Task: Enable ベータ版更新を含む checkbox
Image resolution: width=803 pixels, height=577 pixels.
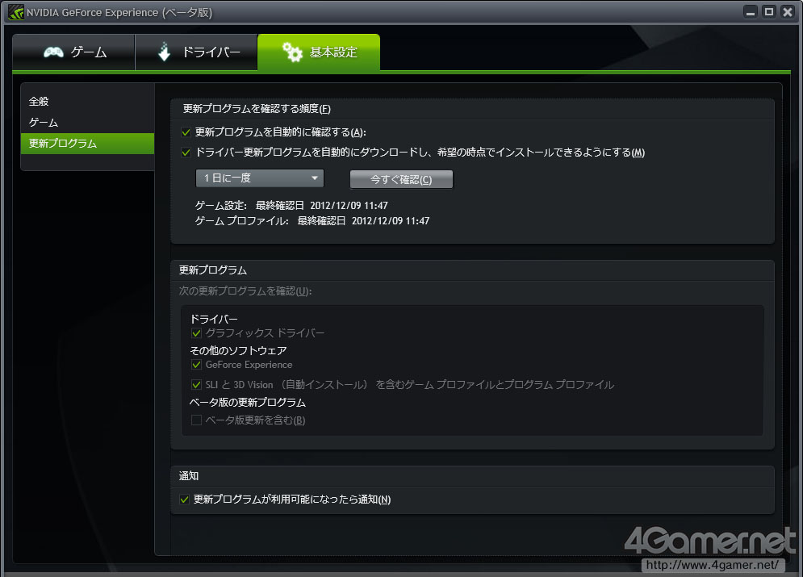Action: 196,420
